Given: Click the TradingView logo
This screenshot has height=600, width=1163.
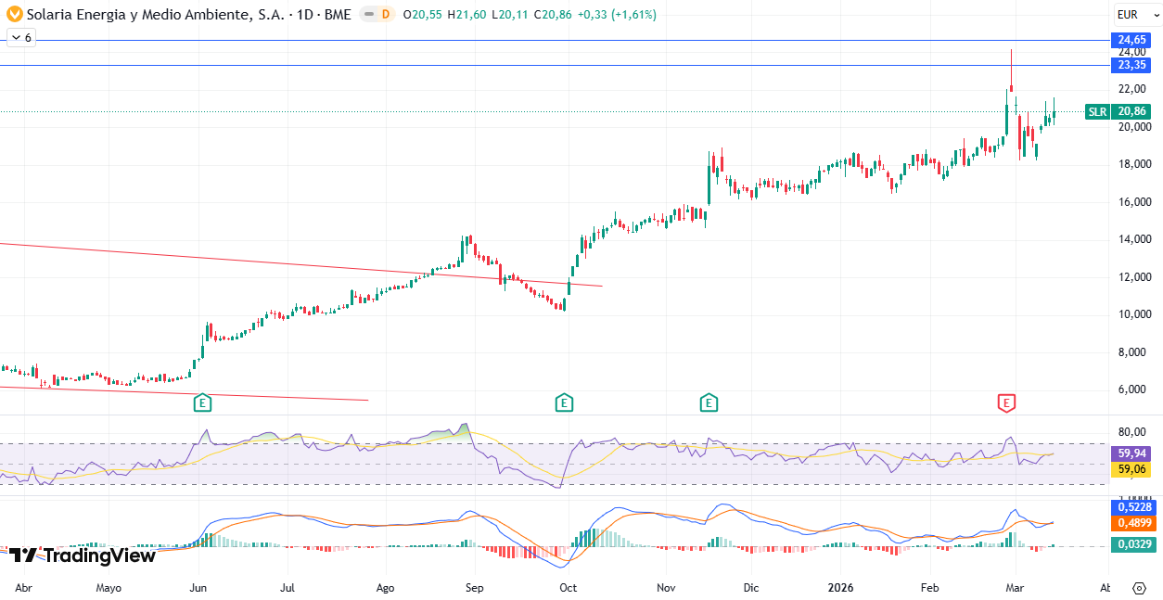Looking at the screenshot, I should (x=82, y=555).
